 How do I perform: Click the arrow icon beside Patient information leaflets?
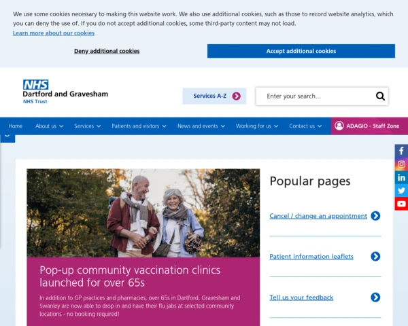tap(375, 256)
